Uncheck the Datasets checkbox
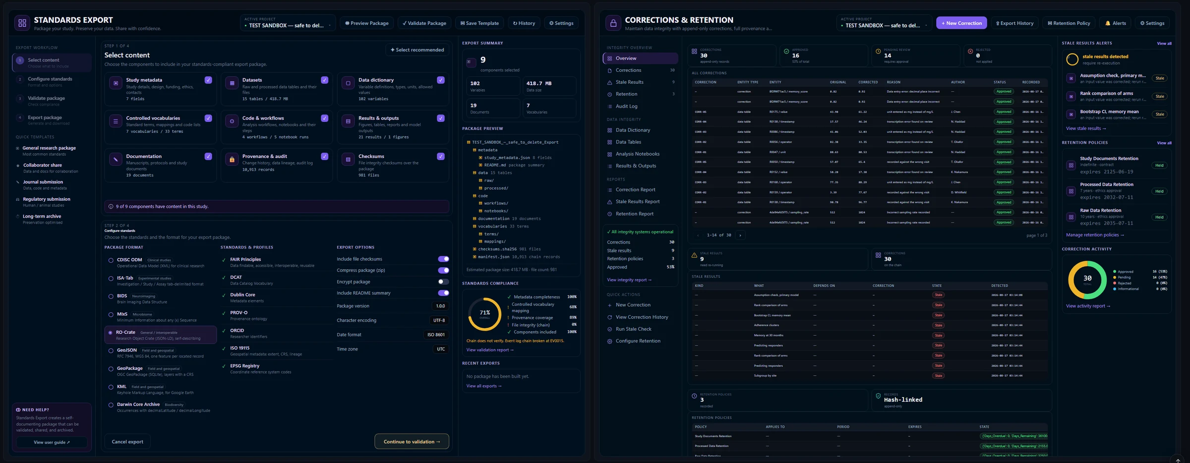 [324, 80]
